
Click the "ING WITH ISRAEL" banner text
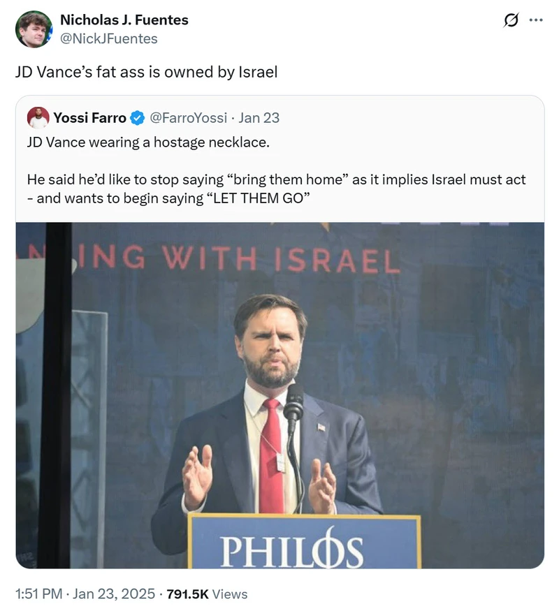pyautogui.click(x=238, y=260)
